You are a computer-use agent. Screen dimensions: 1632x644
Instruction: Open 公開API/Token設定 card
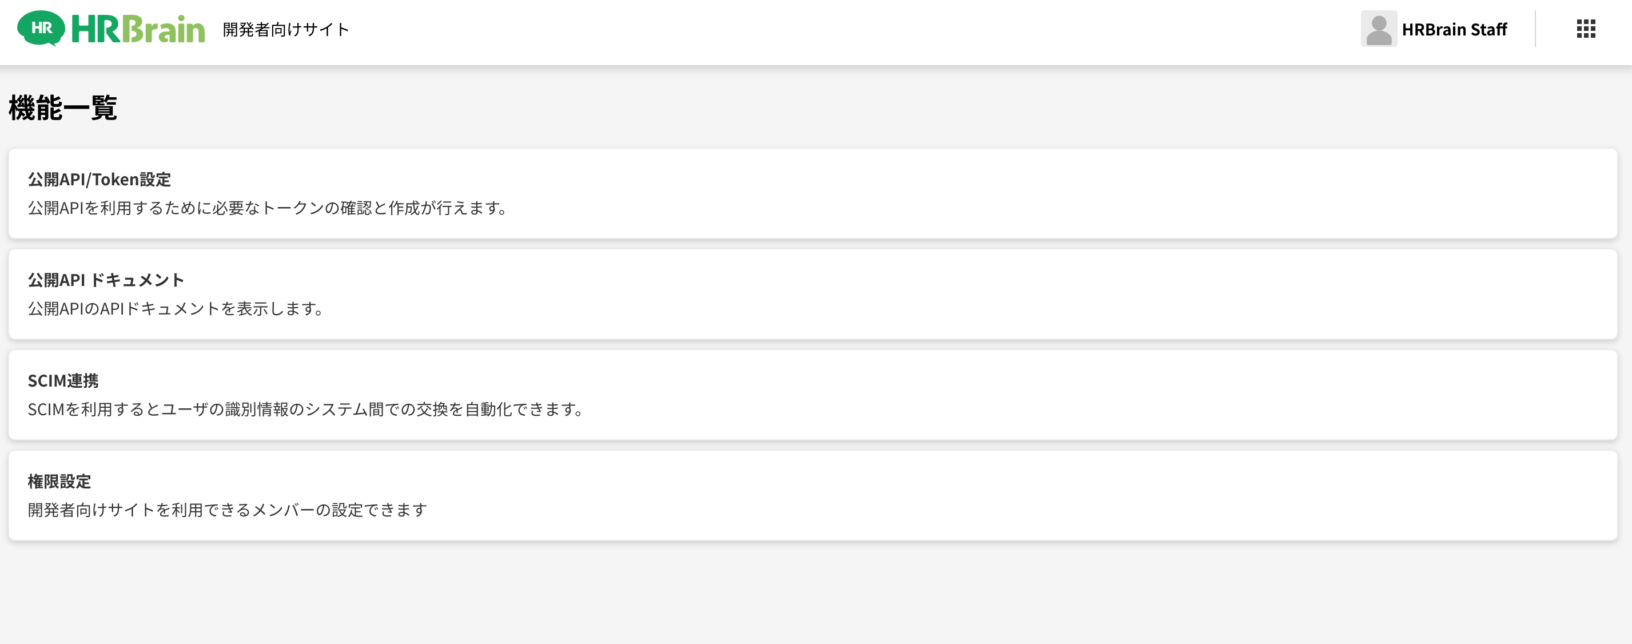click(x=813, y=193)
